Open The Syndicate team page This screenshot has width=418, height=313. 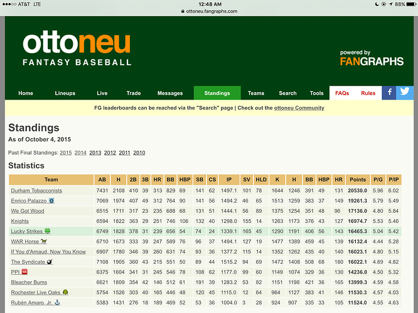point(28,262)
